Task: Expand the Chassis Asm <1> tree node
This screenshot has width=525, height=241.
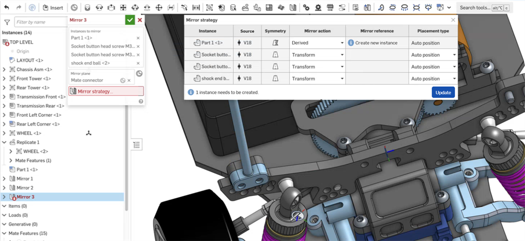Action: [5, 69]
